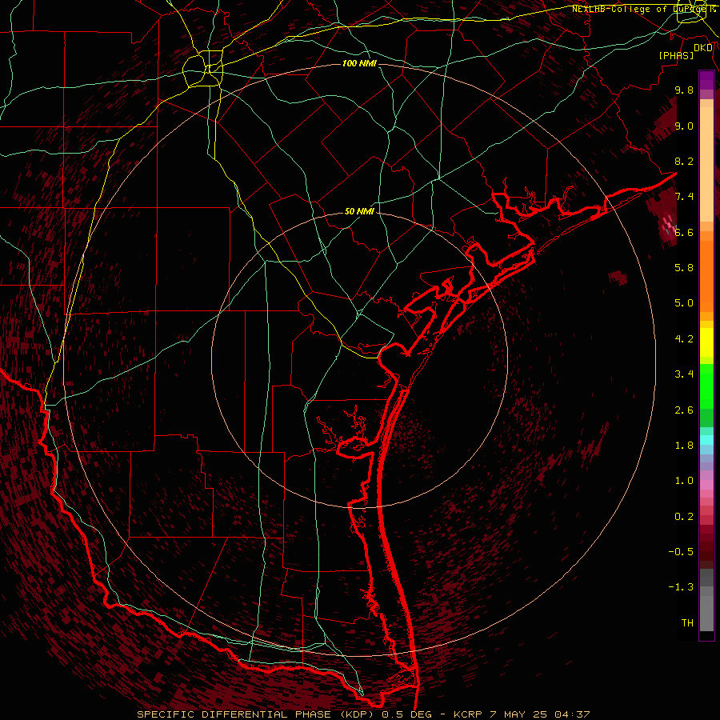This screenshot has width=720, height=720.
Task: Click the 6.6 value on the scale
Action: tap(684, 232)
